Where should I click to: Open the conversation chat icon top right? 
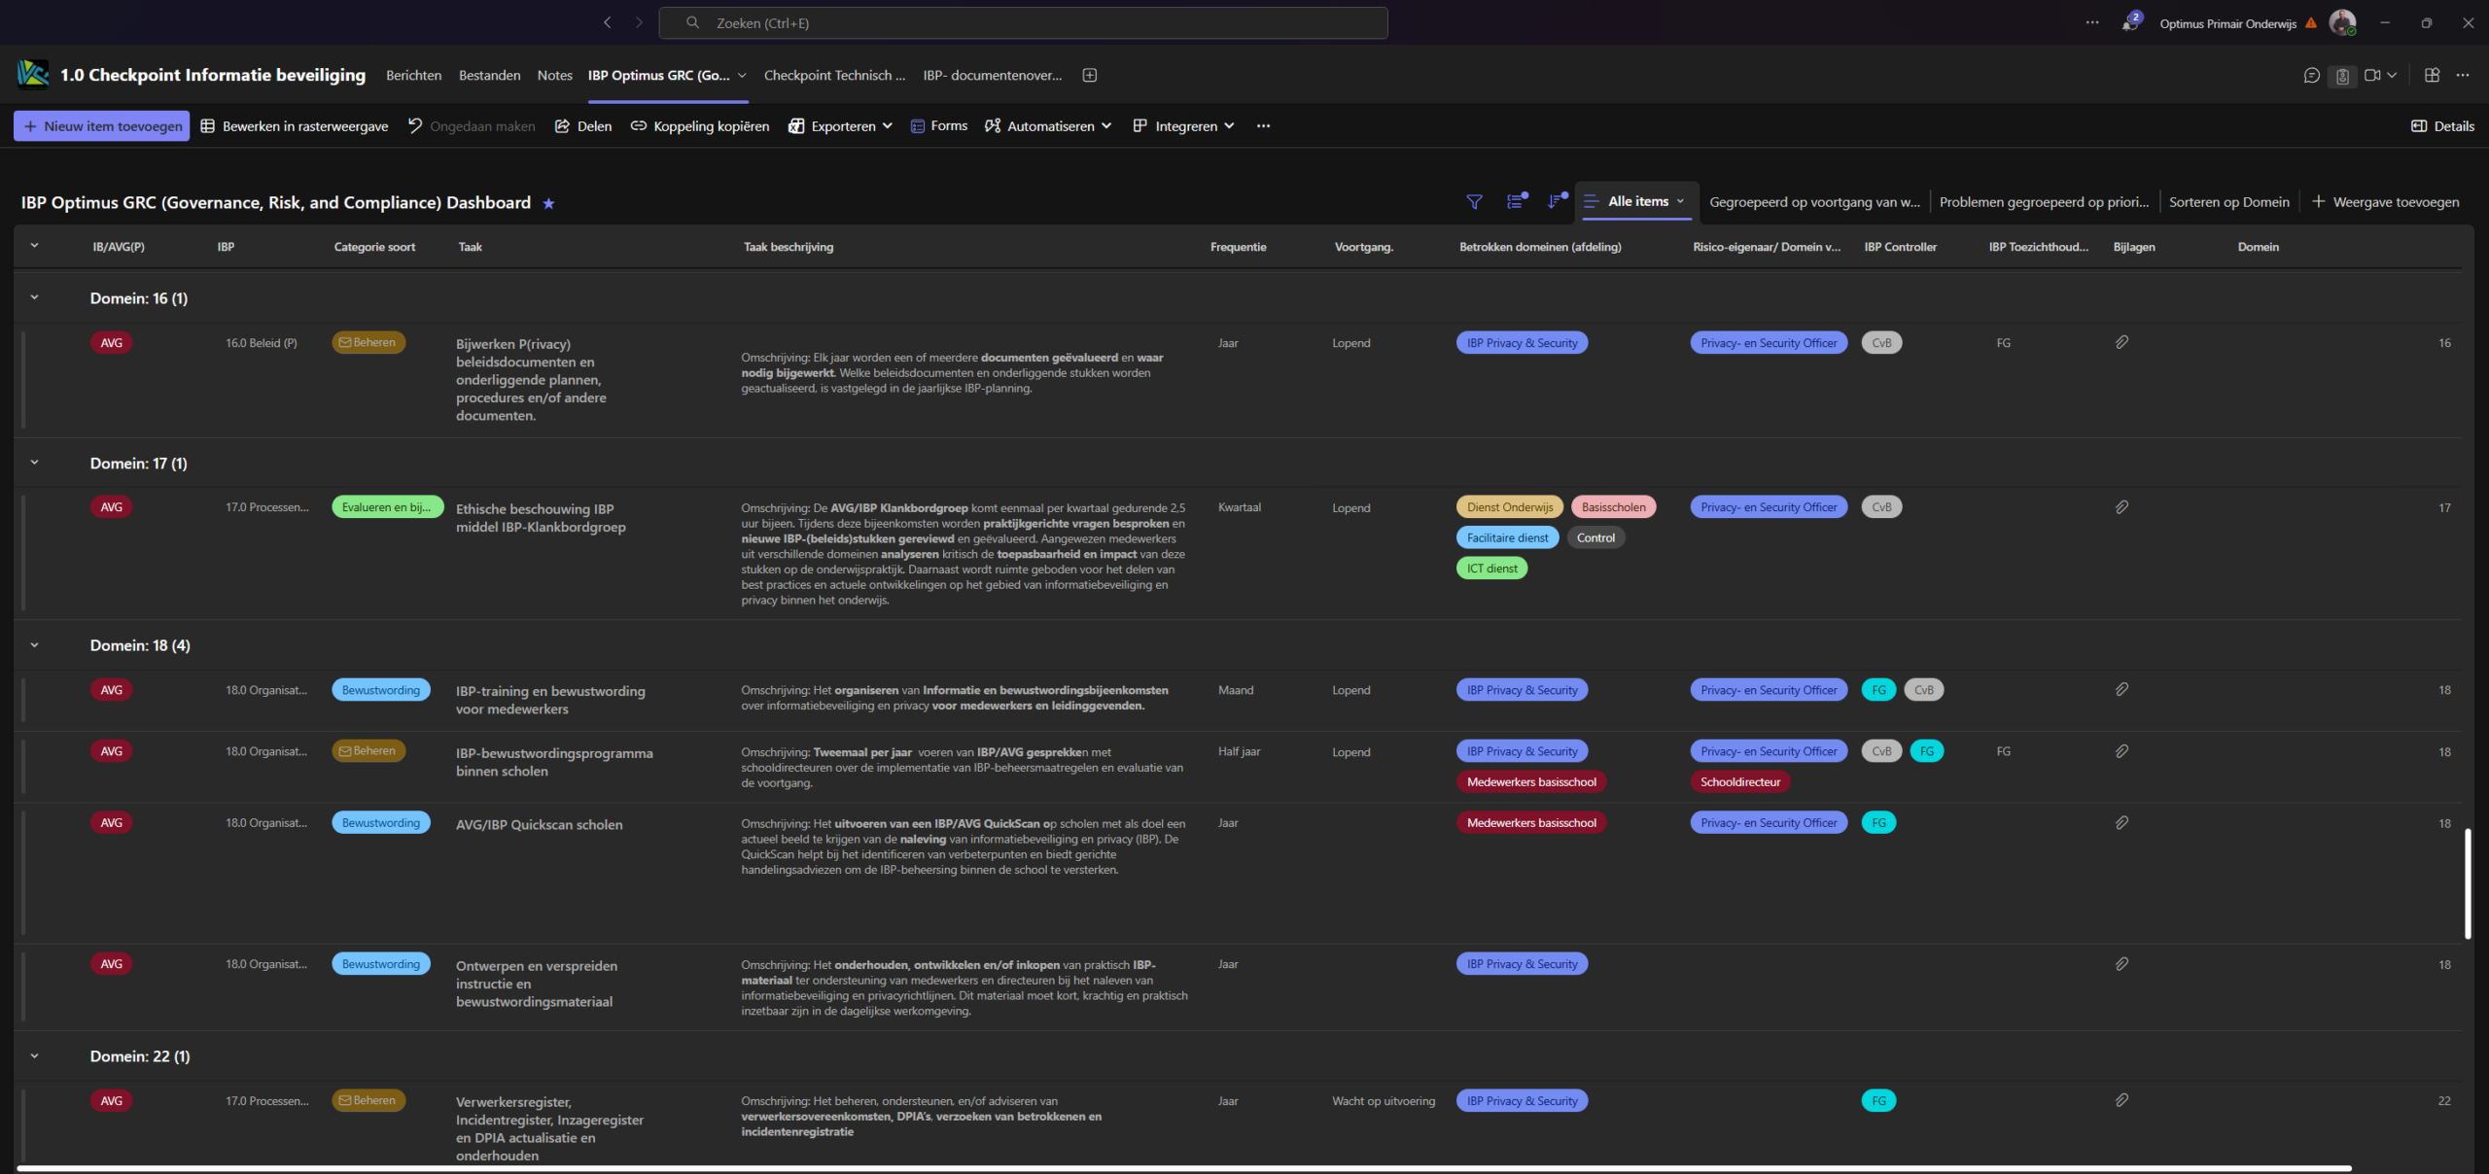click(x=2312, y=76)
